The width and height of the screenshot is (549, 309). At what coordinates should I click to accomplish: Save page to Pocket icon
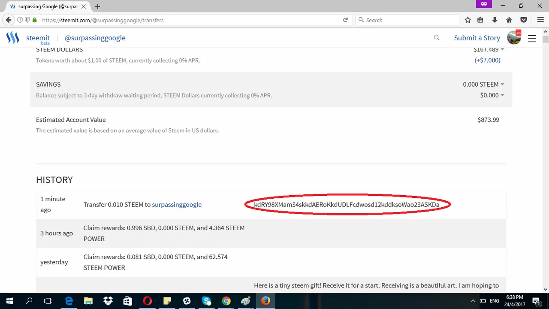[x=524, y=20]
